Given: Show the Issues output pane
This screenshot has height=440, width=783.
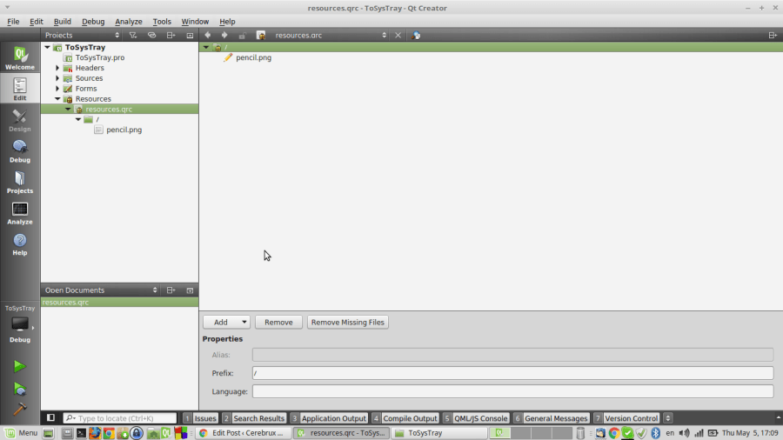Looking at the screenshot, I should pyautogui.click(x=200, y=418).
